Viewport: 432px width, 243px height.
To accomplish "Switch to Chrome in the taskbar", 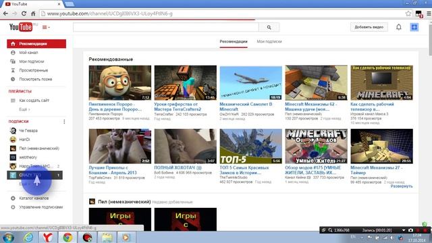I will coord(67,237).
